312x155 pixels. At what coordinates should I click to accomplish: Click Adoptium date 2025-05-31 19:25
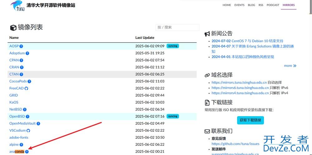tap(150, 53)
